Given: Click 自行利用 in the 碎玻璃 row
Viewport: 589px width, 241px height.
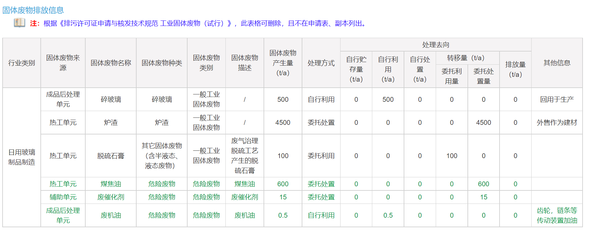Looking at the screenshot, I should click(x=321, y=100).
